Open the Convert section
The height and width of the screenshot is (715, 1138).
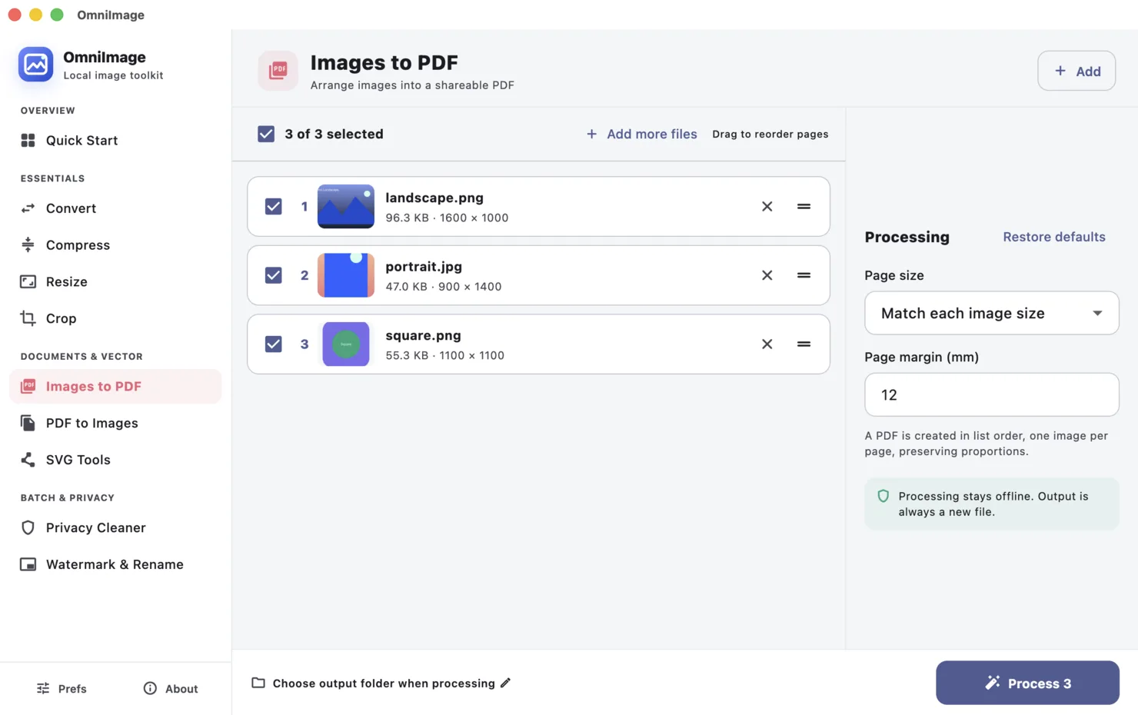(x=115, y=208)
